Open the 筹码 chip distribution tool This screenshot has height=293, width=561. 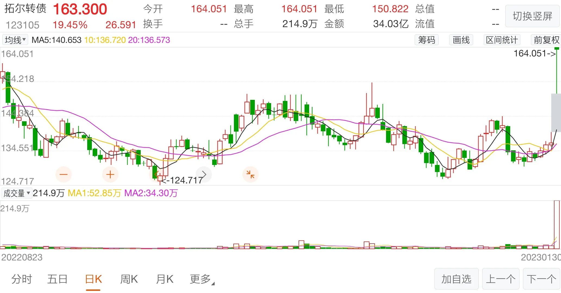coord(426,40)
